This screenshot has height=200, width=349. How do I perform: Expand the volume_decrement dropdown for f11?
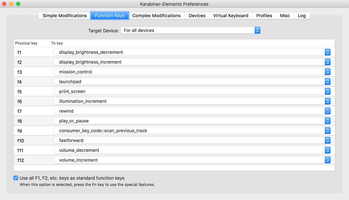[192, 150]
